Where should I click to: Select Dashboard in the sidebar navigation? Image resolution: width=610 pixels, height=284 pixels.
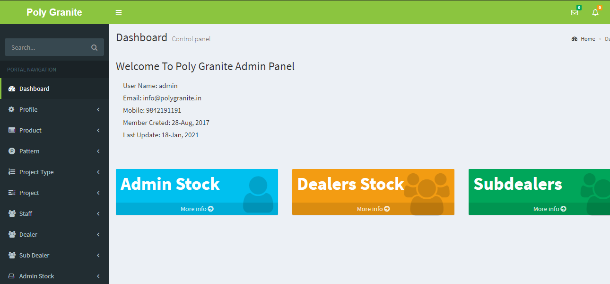[35, 89]
